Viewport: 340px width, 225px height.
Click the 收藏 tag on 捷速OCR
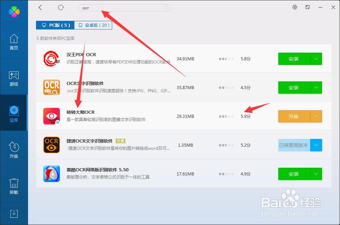click(x=120, y=141)
